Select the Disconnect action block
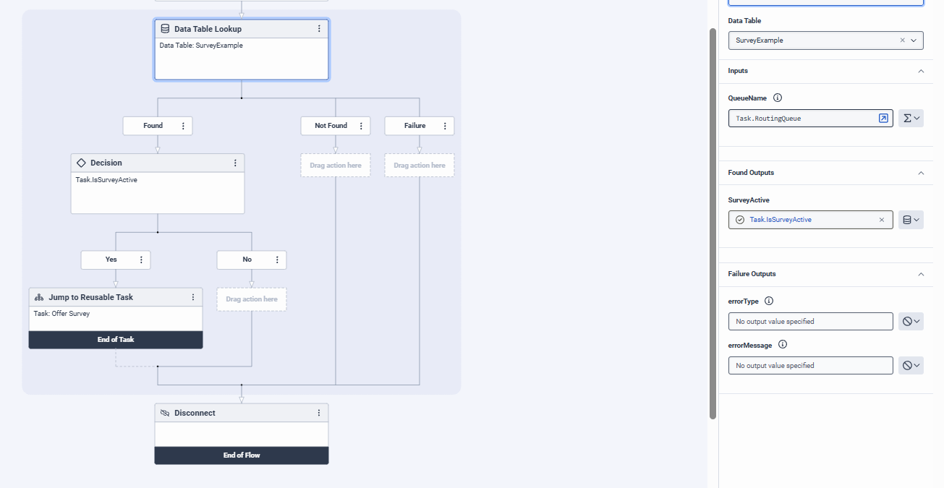This screenshot has height=488, width=944. pyautogui.click(x=231, y=414)
